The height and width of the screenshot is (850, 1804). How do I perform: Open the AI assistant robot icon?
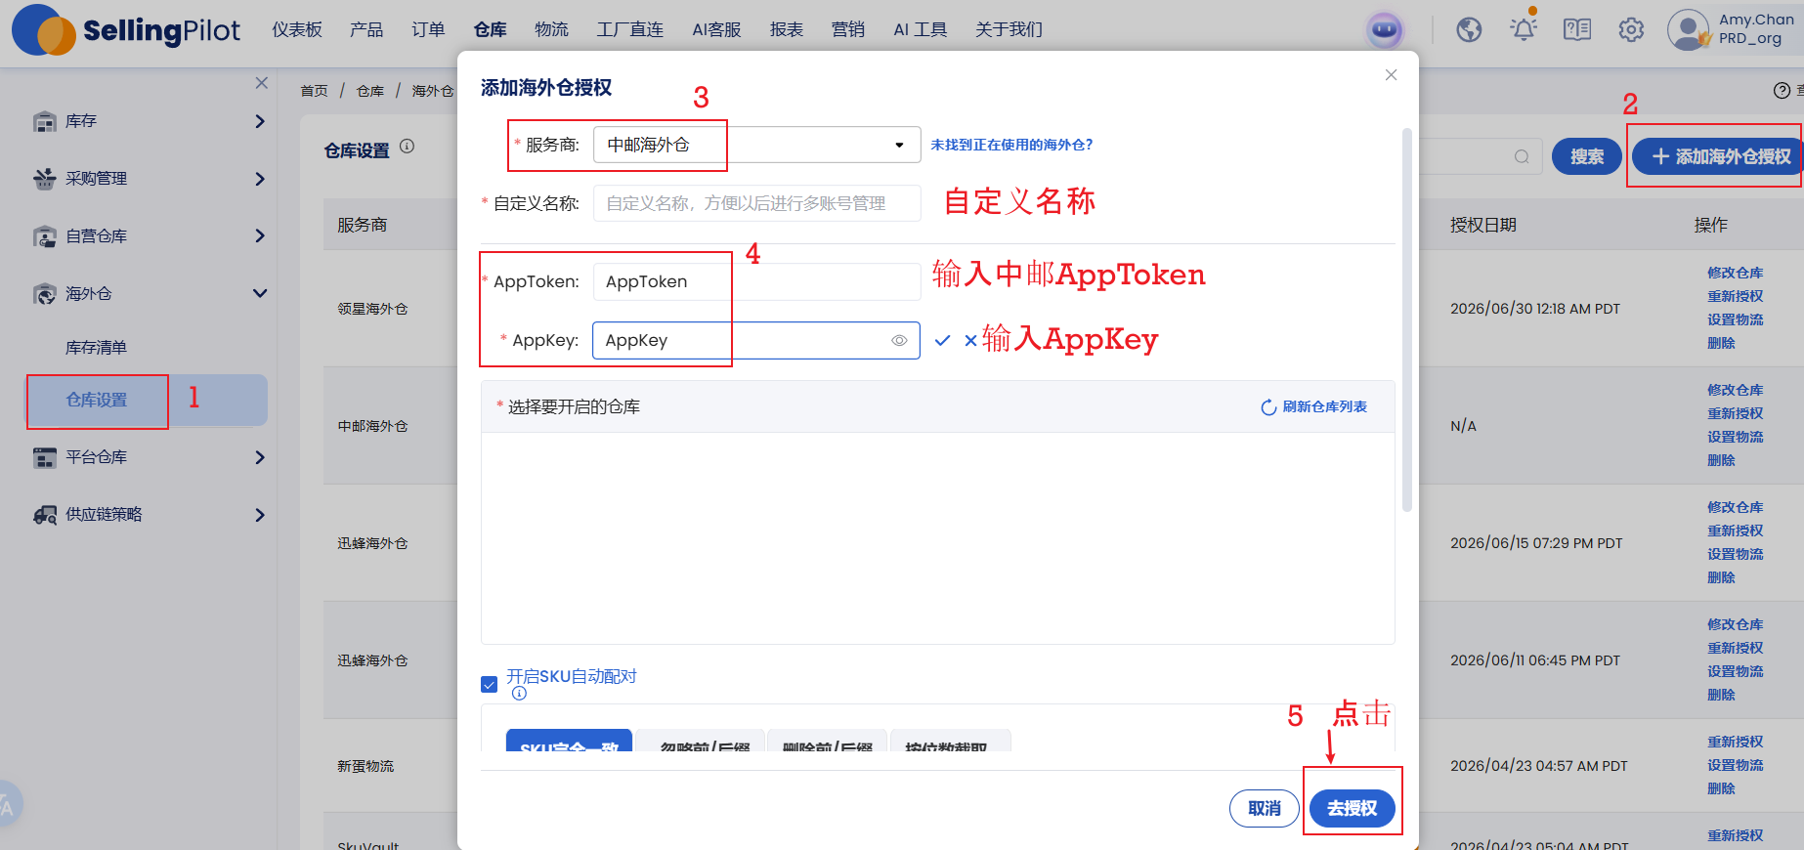[1385, 30]
